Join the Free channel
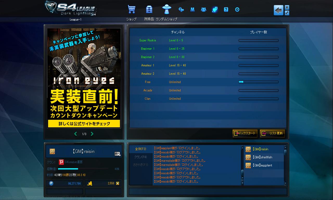 click(208, 82)
